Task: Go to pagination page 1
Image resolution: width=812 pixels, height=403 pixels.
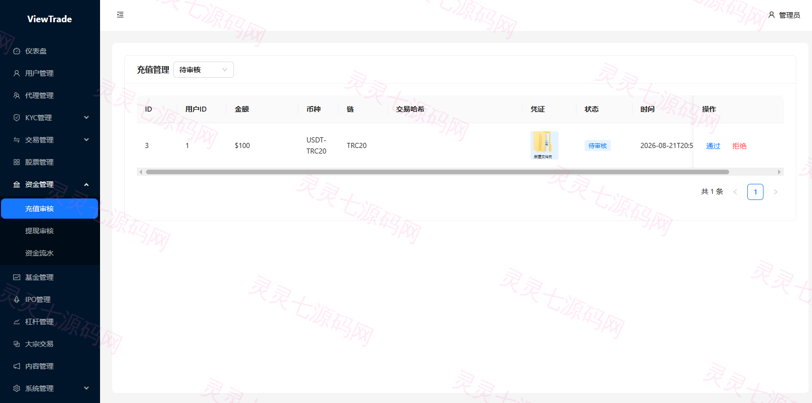Action: pos(755,192)
